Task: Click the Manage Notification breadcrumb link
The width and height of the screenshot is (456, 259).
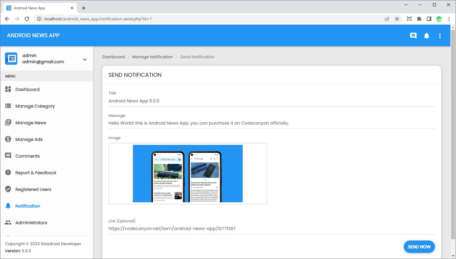Action: point(152,57)
